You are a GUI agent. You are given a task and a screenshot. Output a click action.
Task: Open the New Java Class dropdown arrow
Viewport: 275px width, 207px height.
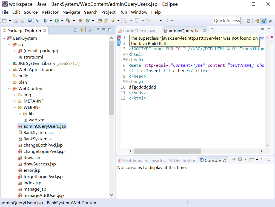(93, 21)
